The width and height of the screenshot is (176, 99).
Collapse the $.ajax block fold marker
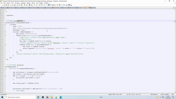(5, 24)
